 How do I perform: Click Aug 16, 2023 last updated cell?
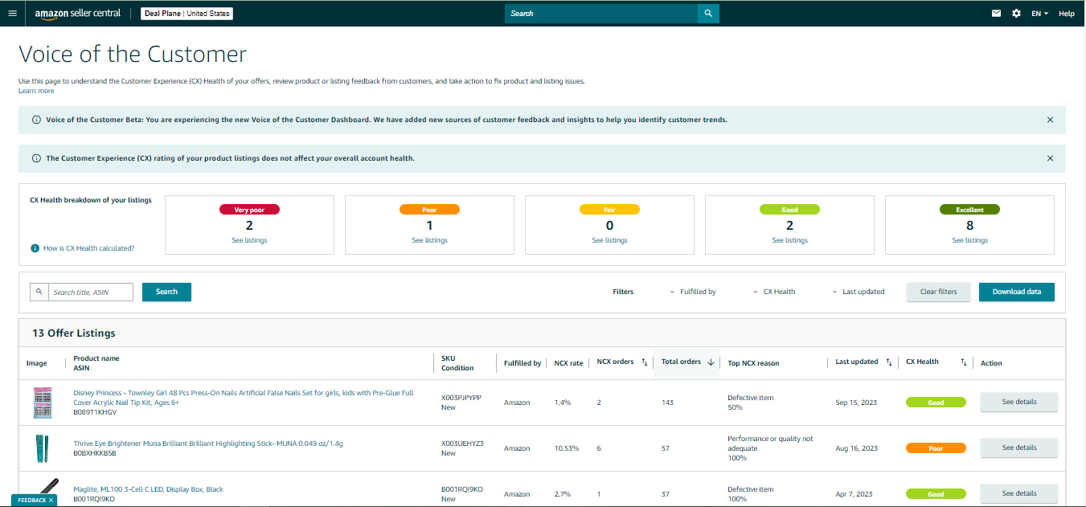click(x=856, y=448)
